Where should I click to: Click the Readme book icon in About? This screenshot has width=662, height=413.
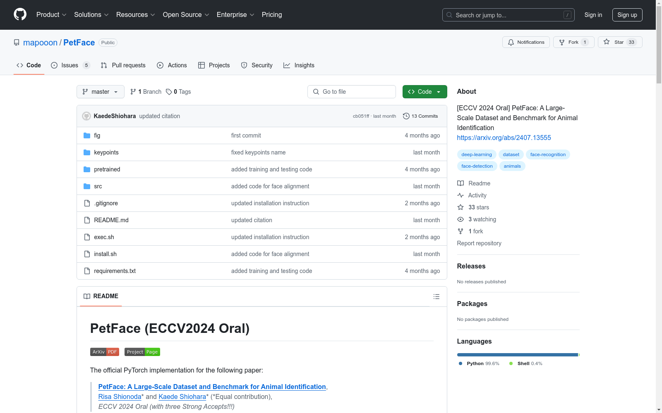(461, 183)
